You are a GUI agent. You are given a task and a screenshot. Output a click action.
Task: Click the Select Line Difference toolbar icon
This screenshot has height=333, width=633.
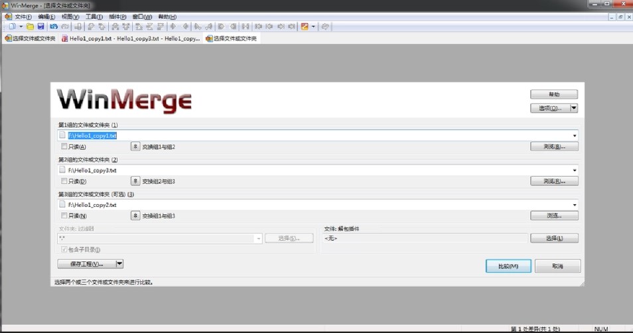pyautogui.click(x=78, y=27)
